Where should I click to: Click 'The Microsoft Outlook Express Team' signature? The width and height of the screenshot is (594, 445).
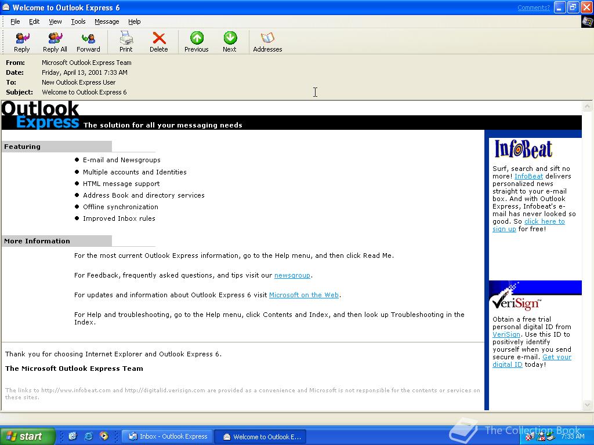click(74, 369)
